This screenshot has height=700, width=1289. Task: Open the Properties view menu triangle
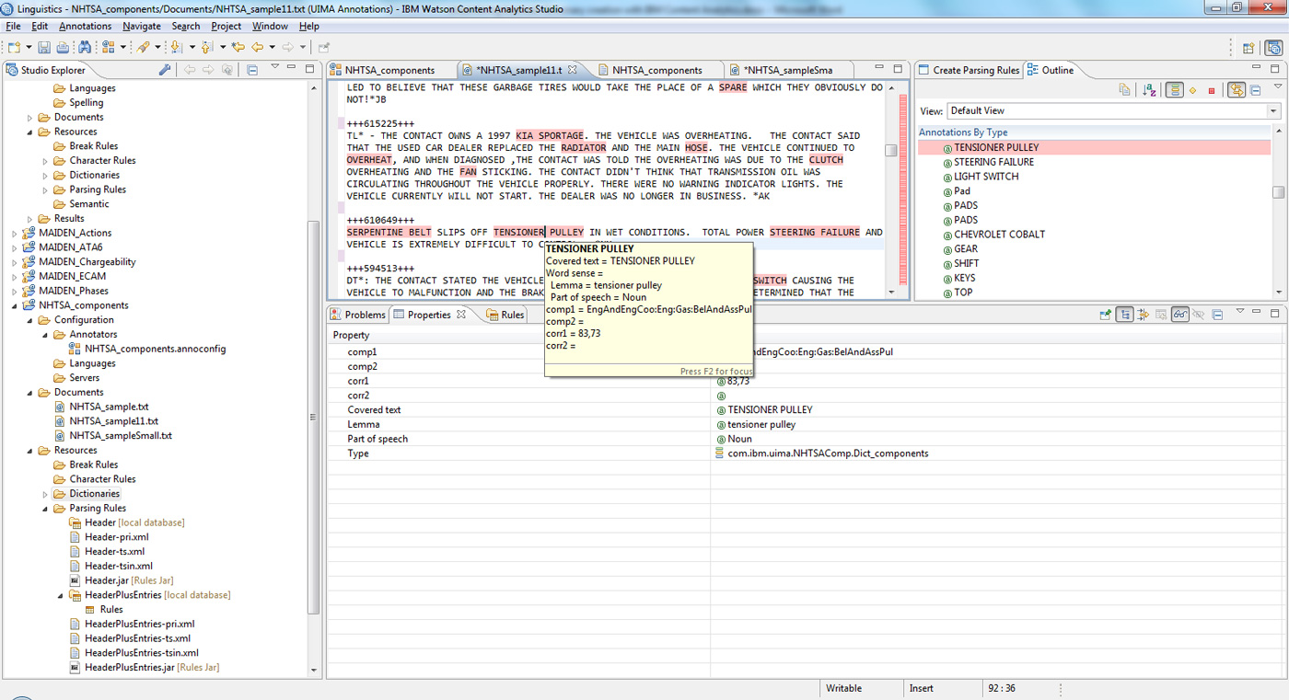point(1240,311)
